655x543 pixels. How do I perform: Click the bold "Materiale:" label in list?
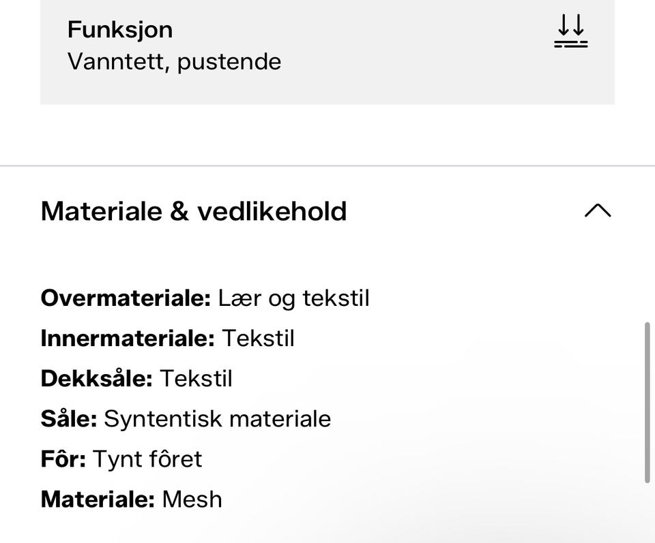coord(98,499)
